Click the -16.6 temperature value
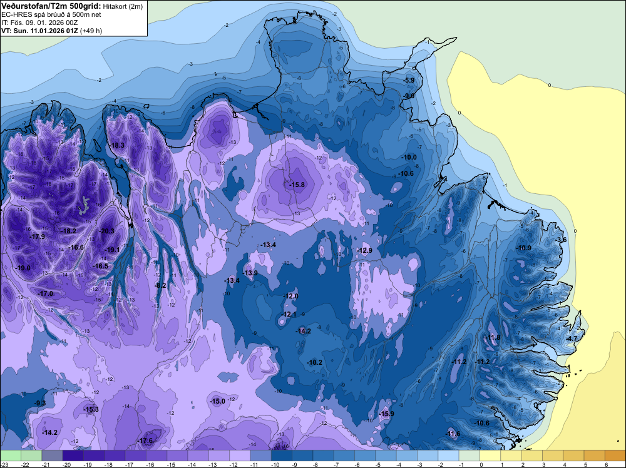Viewport: 626px width, 468px height. click(76, 247)
